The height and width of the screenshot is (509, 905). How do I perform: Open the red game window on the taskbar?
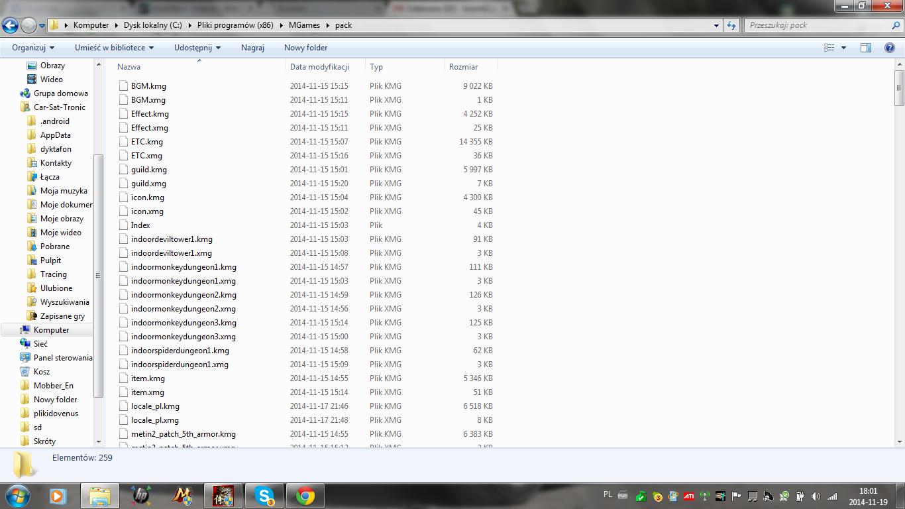coord(223,495)
